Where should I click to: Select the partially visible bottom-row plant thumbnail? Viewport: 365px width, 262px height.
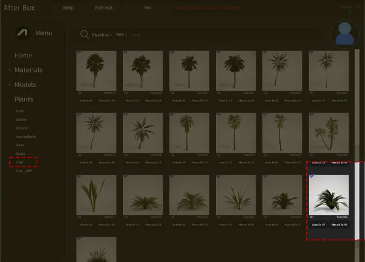point(96,250)
